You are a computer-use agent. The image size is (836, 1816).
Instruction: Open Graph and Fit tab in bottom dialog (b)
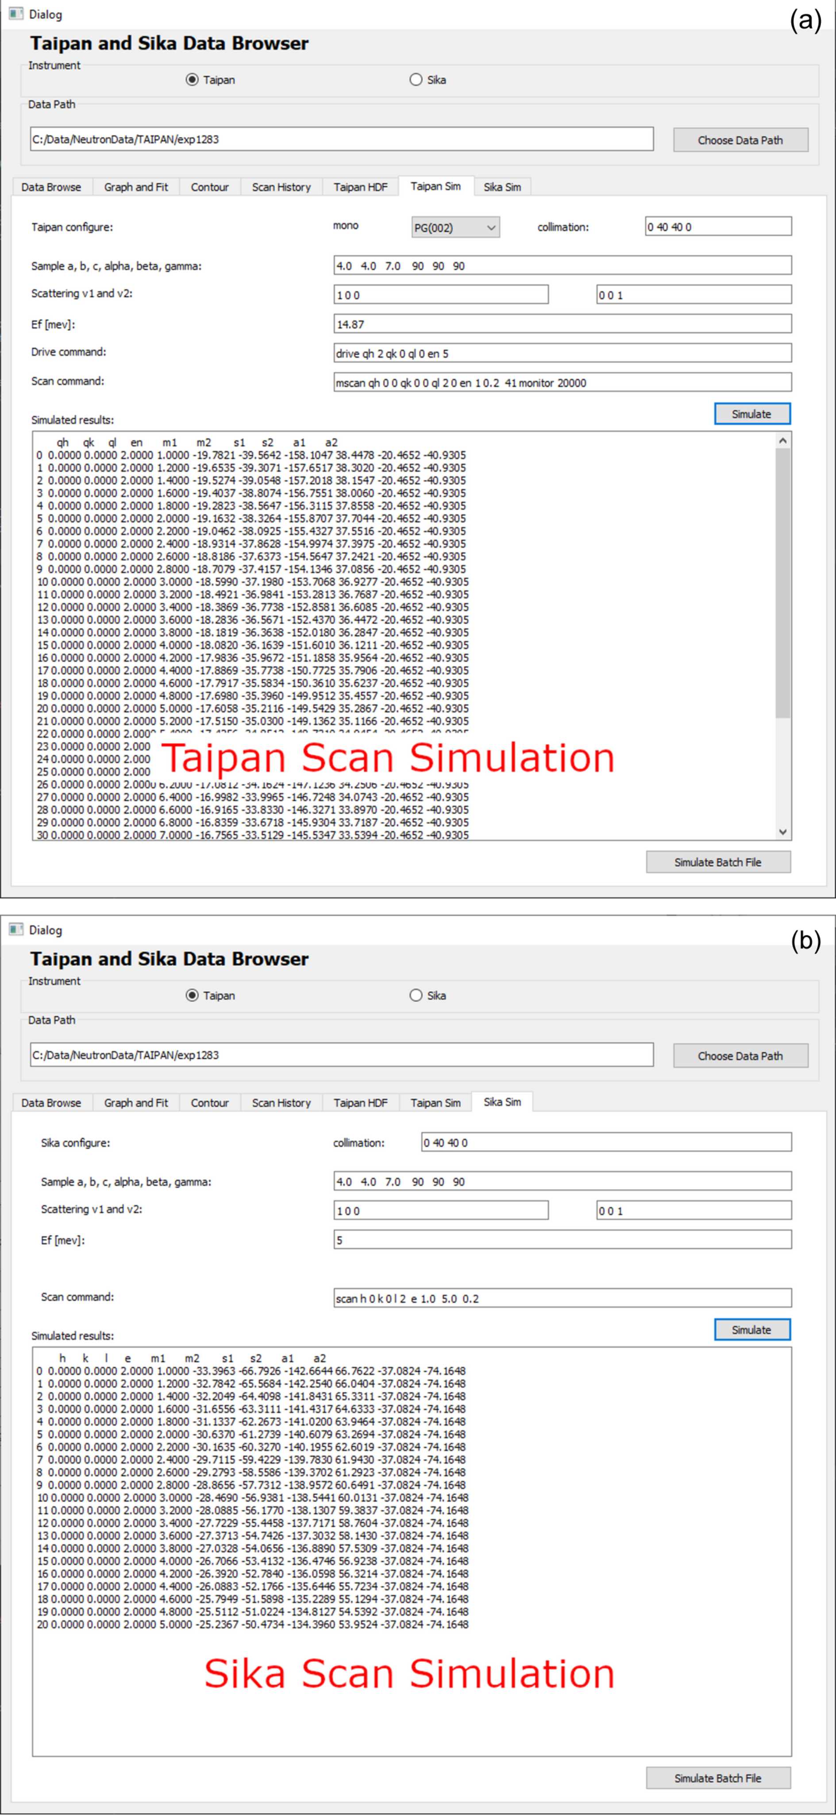tap(136, 1102)
